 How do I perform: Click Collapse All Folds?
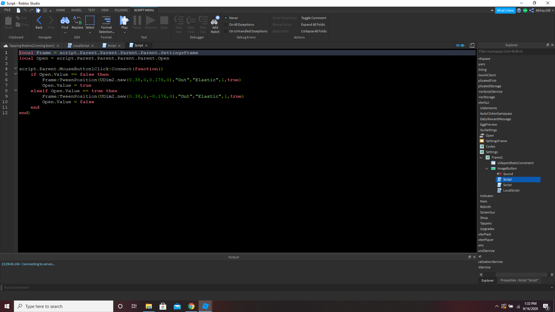pos(313,31)
